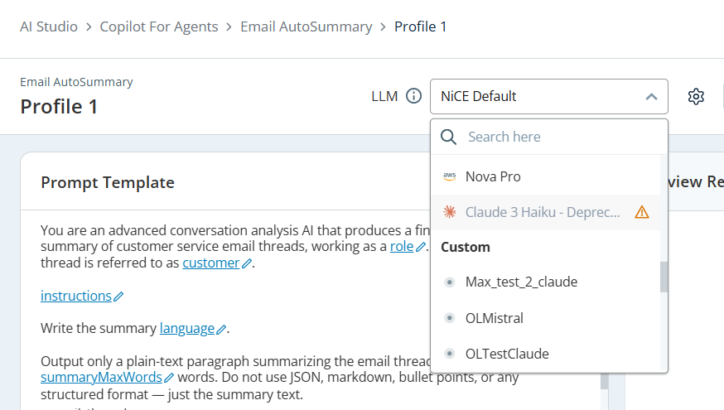
Task: Click the LLM info icon
Action: 413,96
